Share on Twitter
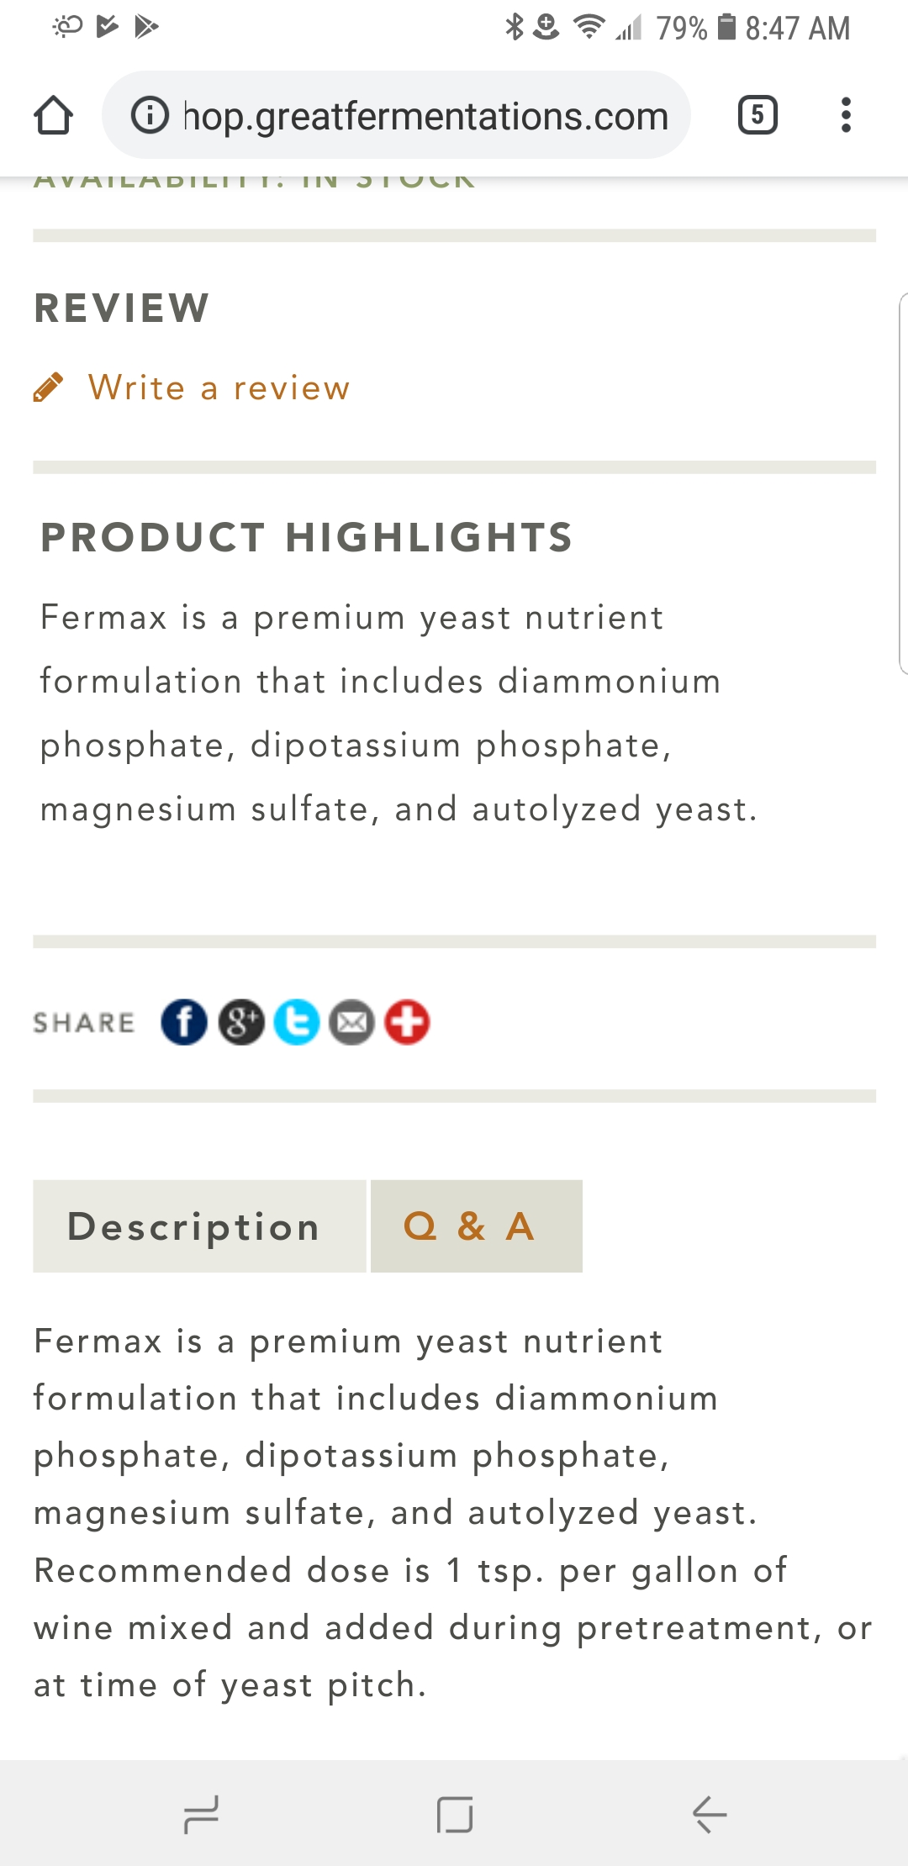Viewport: 908px width, 1866px height. coord(297,1022)
